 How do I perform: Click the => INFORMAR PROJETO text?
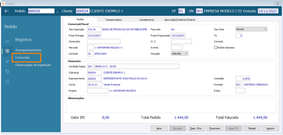pos(123,91)
